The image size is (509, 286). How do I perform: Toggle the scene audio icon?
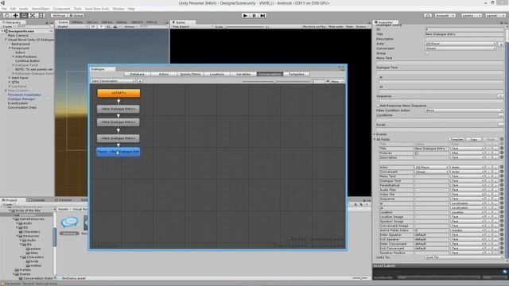coord(108,26)
